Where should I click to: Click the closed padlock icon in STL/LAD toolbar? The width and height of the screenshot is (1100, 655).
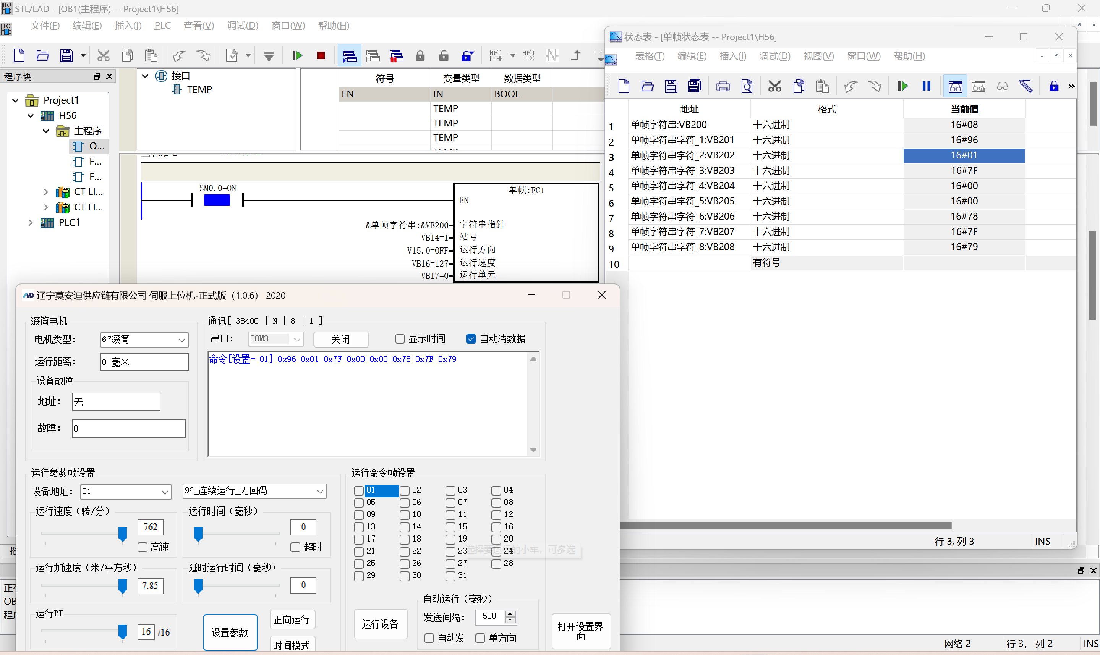click(x=420, y=56)
